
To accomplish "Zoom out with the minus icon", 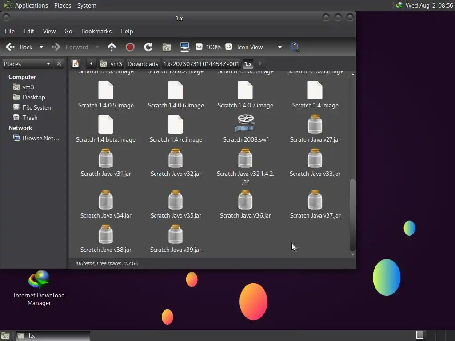I will (199, 47).
